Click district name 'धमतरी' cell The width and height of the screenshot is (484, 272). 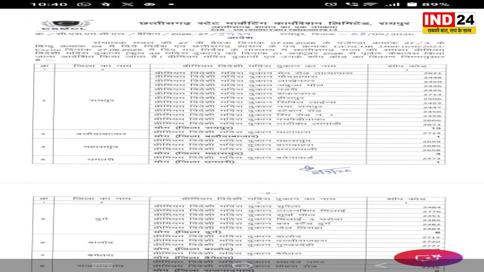(101, 160)
